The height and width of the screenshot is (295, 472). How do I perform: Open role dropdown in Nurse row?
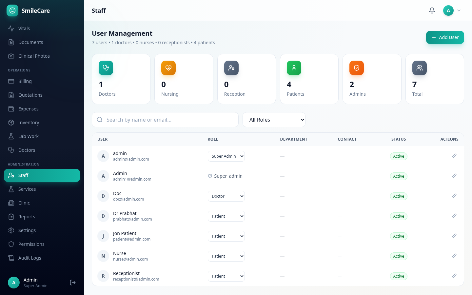(x=226, y=256)
